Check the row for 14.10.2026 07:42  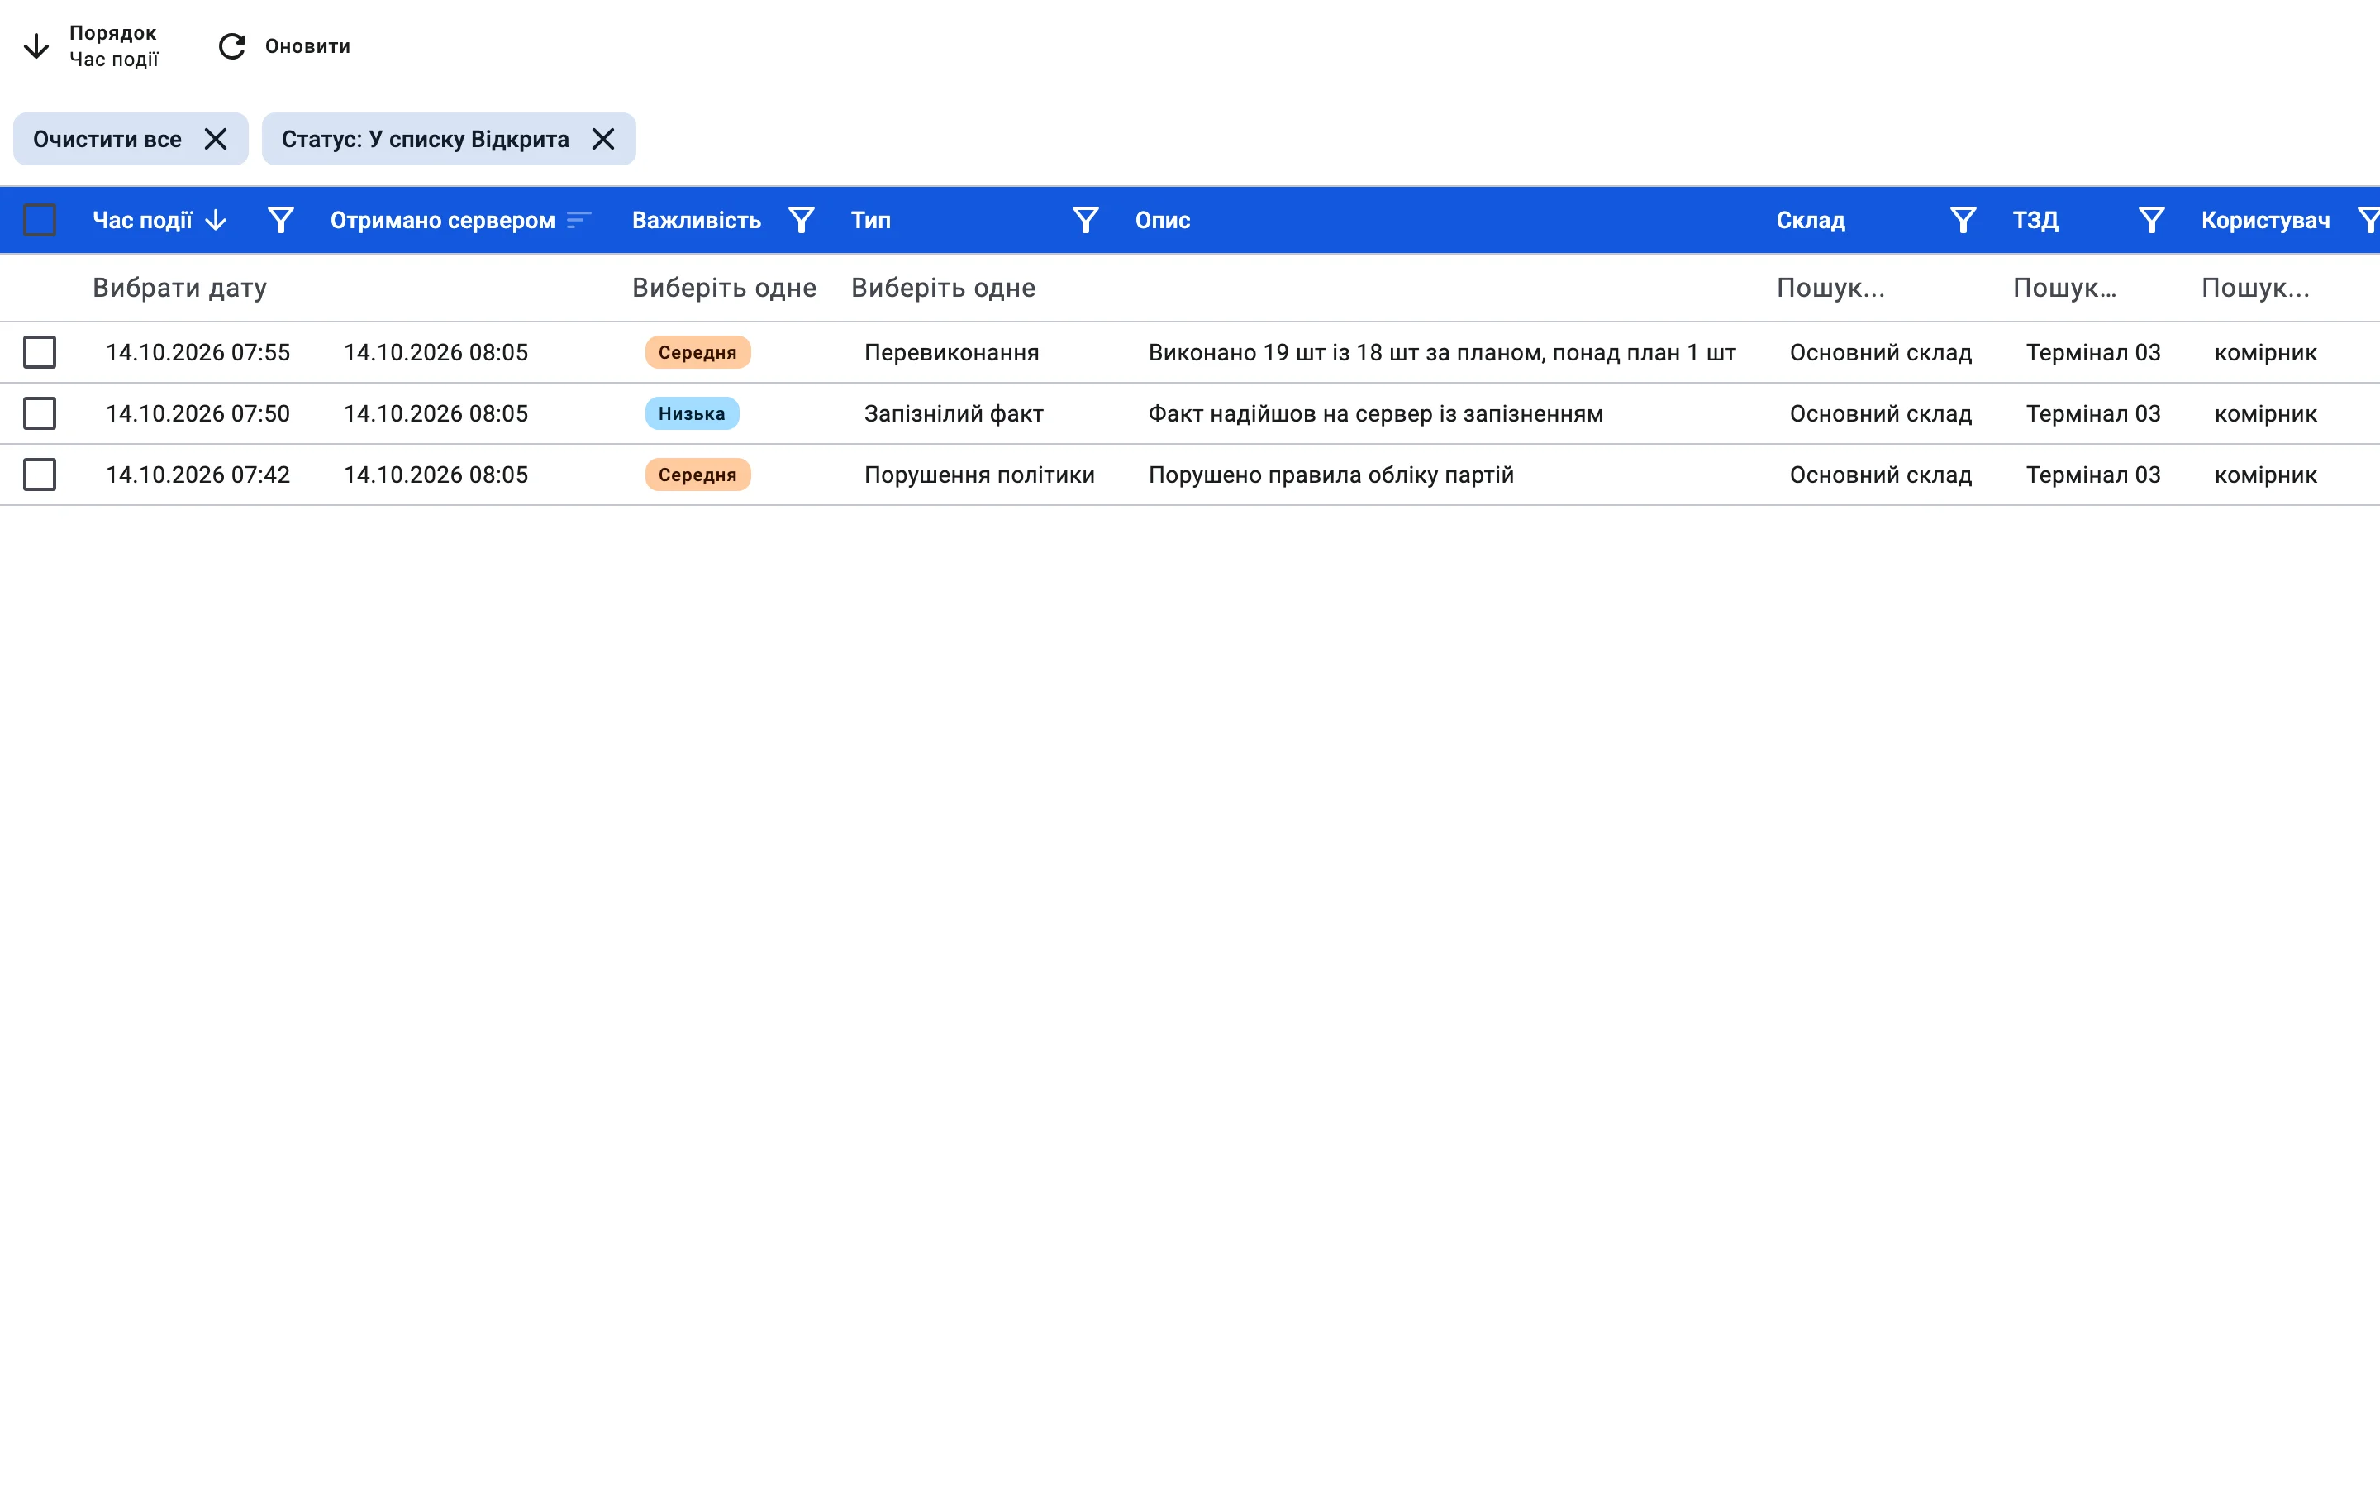40,475
